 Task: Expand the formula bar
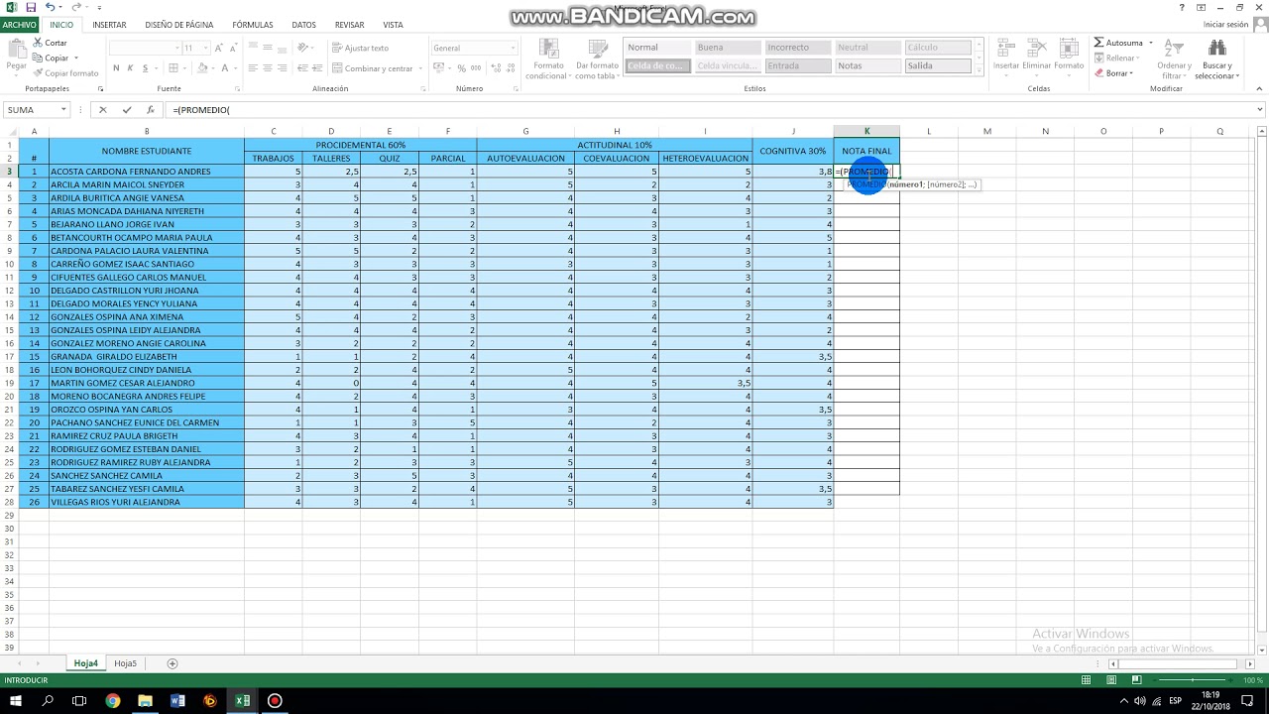[x=1260, y=110]
